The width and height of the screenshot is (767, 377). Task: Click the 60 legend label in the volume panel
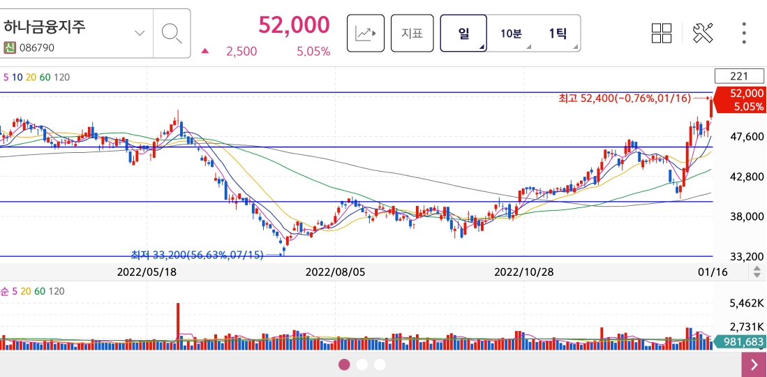click(x=40, y=291)
